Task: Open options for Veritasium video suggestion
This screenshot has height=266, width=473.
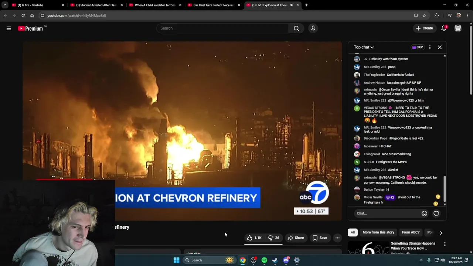Action: [445, 244]
